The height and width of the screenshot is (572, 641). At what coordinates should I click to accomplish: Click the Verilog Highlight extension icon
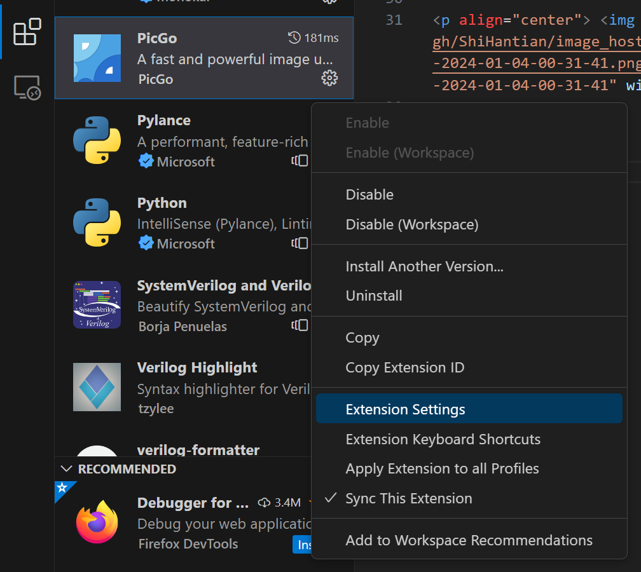[97, 387]
